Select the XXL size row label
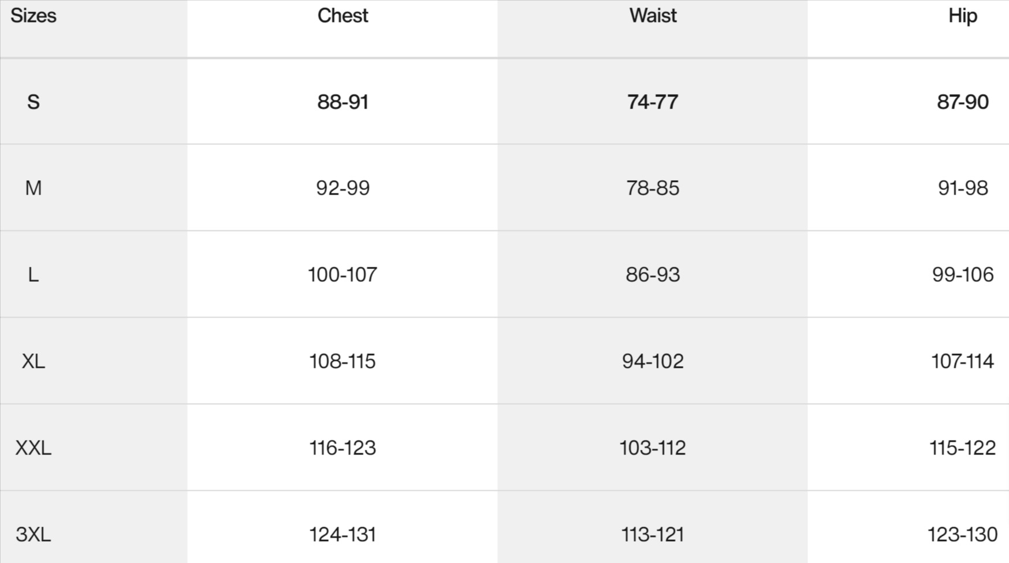Viewport: 1009px width, 563px height. point(33,448)
